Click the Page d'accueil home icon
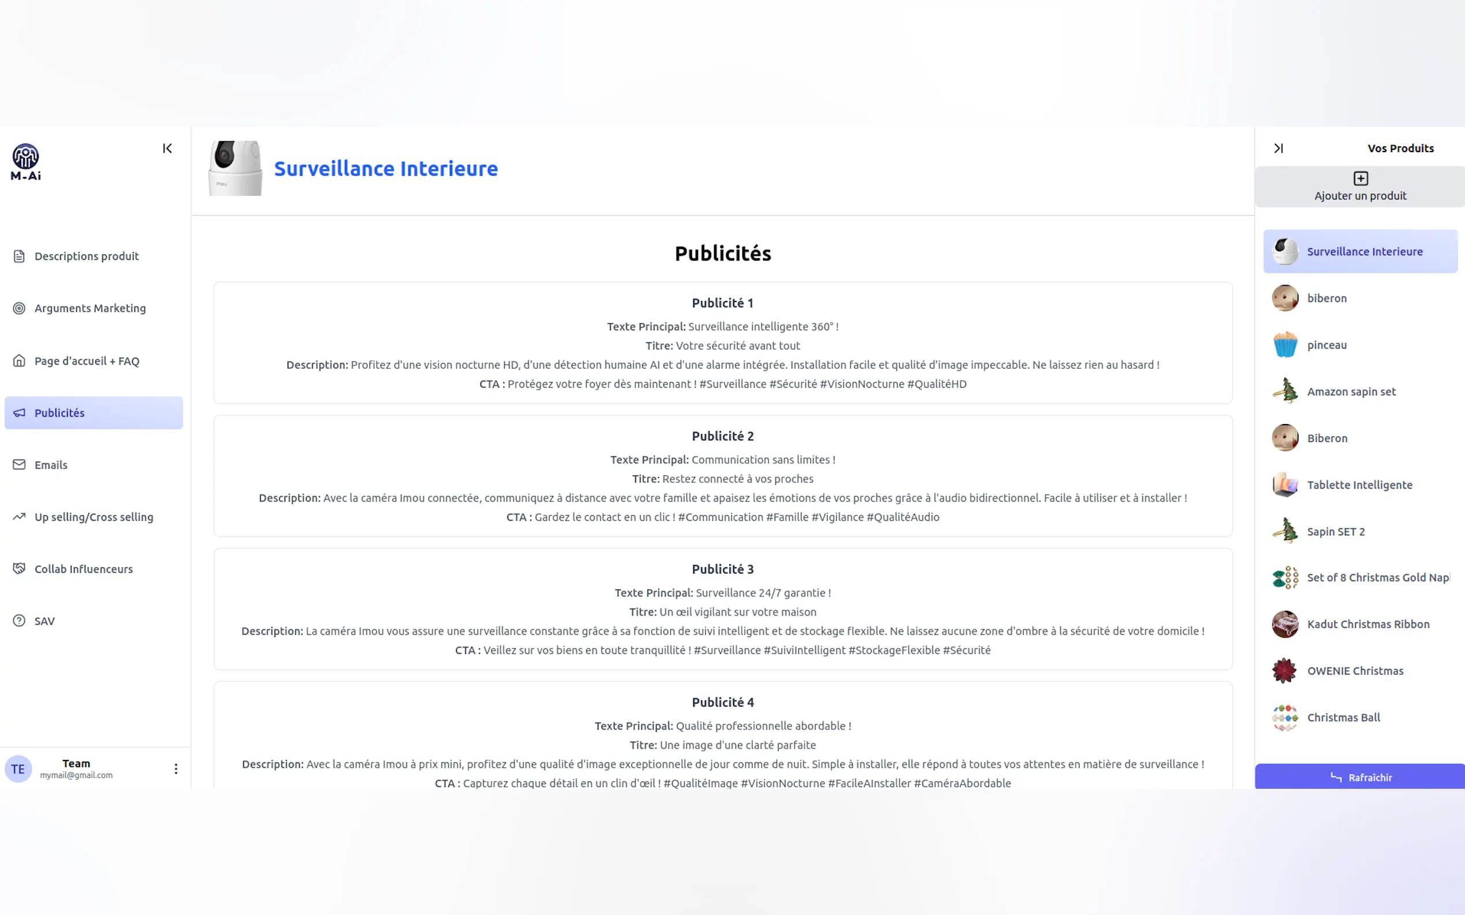The height and width of the screenshot is (915, 1465). point(20,361)
